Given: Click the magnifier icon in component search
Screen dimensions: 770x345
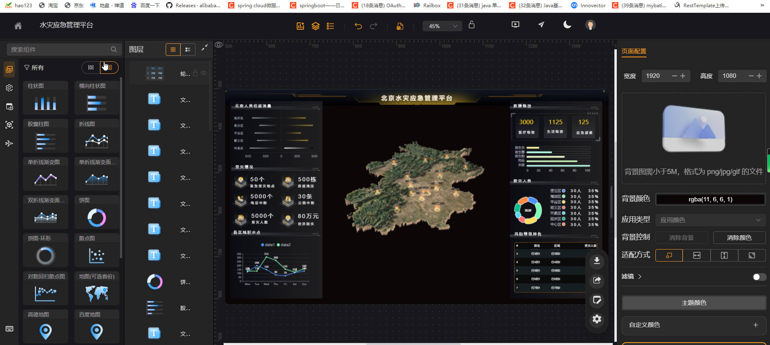Looking at the screenshot, I should click(x=114, y=49).
